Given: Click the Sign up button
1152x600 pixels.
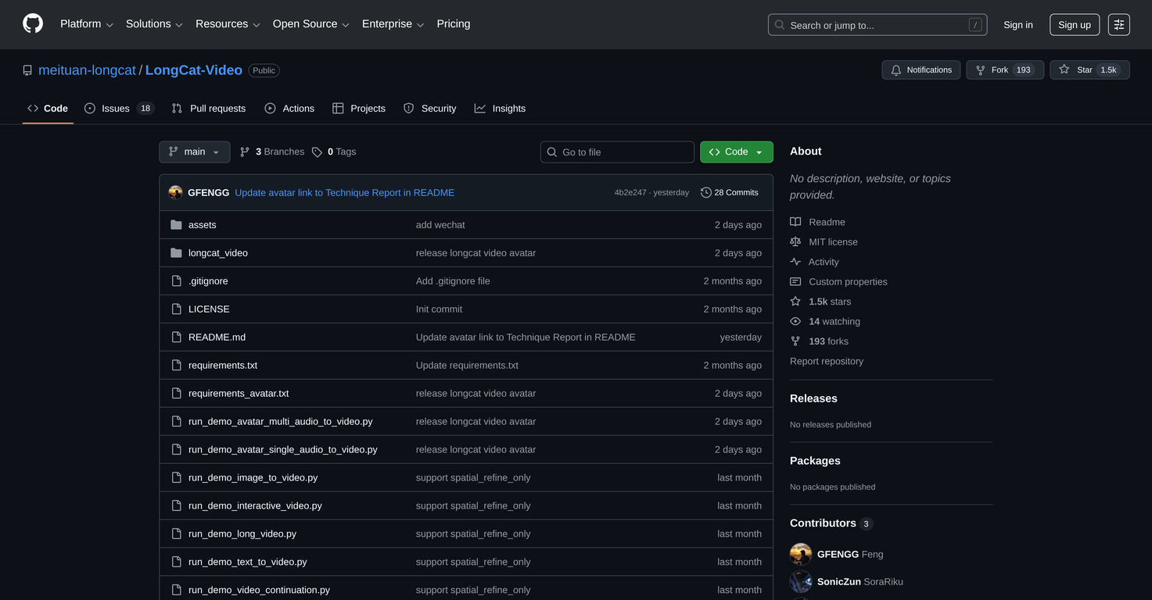Looking at the screenshot, I should click(1074, 25).
